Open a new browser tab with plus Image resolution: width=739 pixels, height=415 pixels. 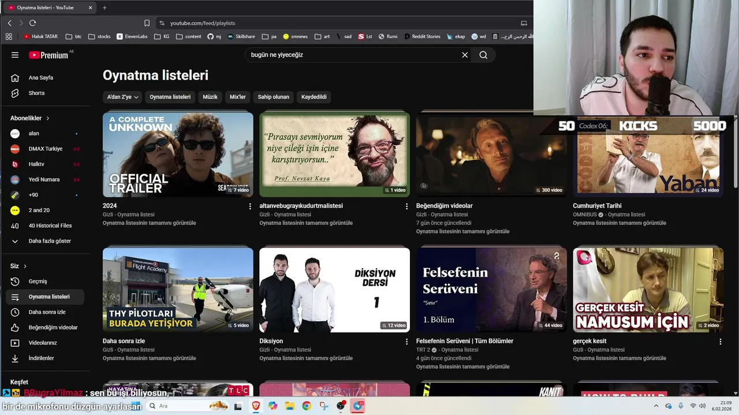(x=104, y=7)
